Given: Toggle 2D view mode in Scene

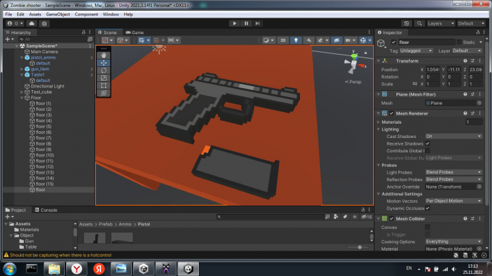Looking at the screenshot, I should point(283,40).
